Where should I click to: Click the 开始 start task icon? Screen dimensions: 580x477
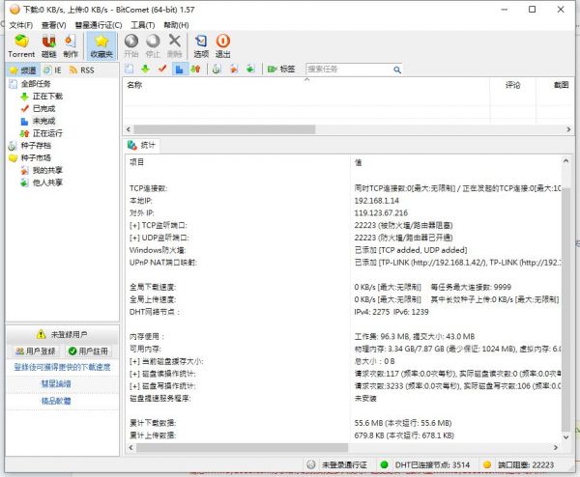[x=130, y=45]
